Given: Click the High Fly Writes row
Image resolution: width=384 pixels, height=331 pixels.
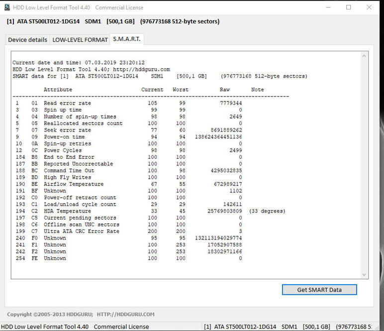Looking at the screenshot, I should coord(129,177).
